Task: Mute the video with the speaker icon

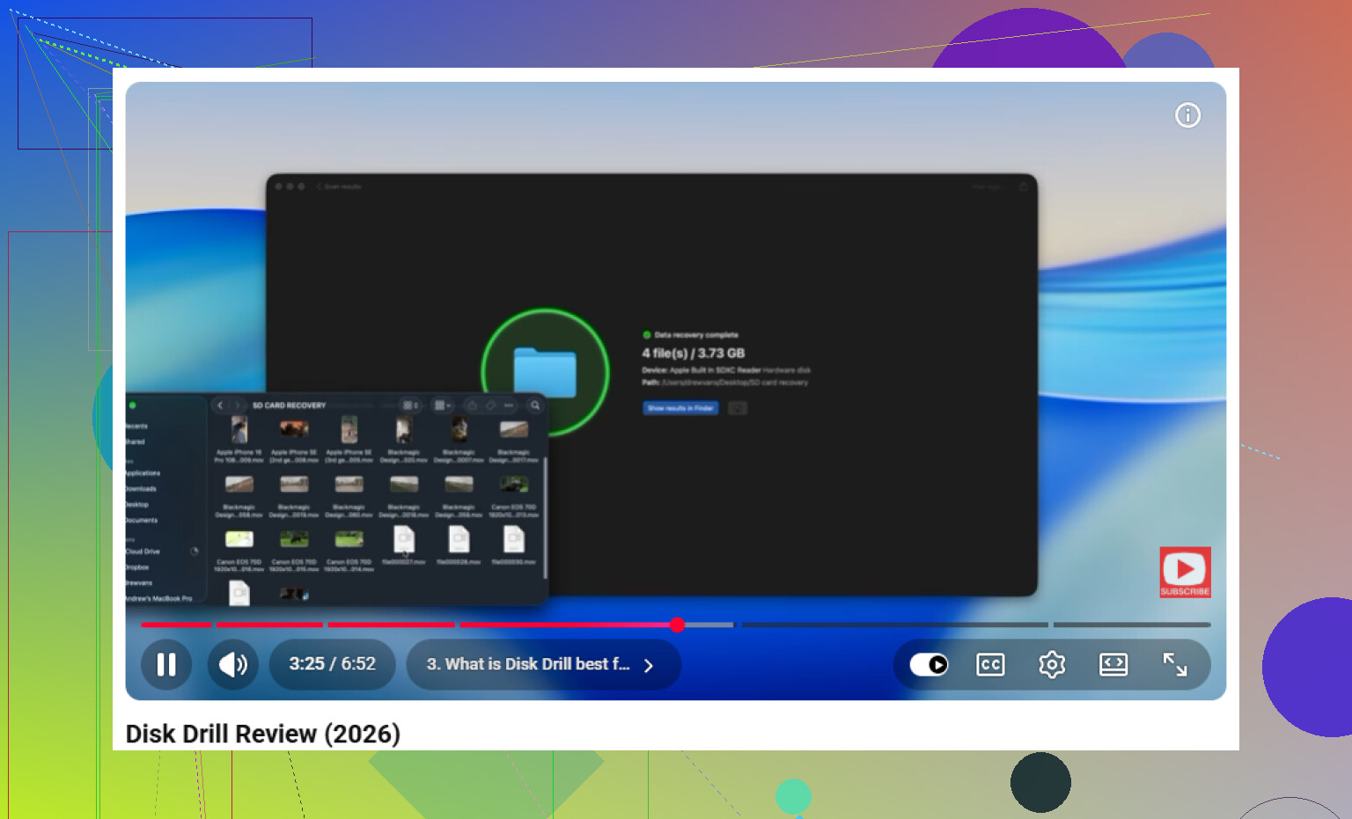Action: (x=233, y=664)
